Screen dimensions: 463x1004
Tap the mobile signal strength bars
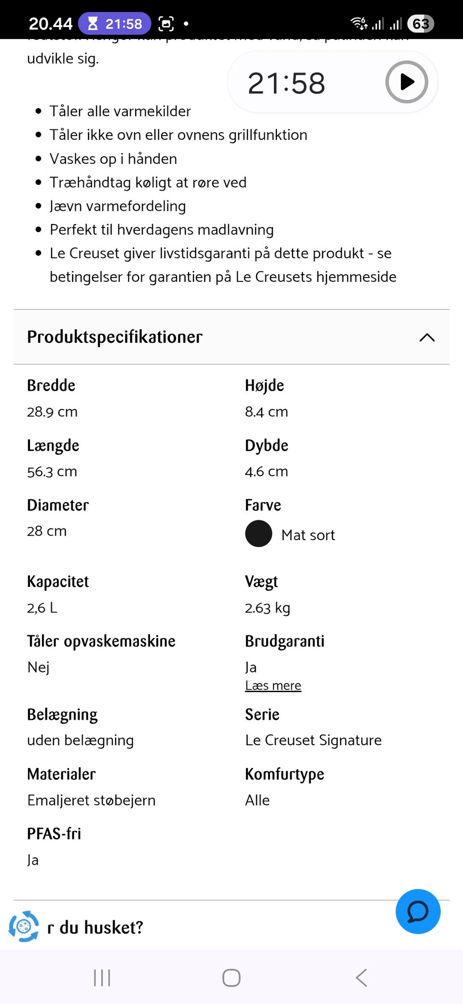click(x=380, y=23)
